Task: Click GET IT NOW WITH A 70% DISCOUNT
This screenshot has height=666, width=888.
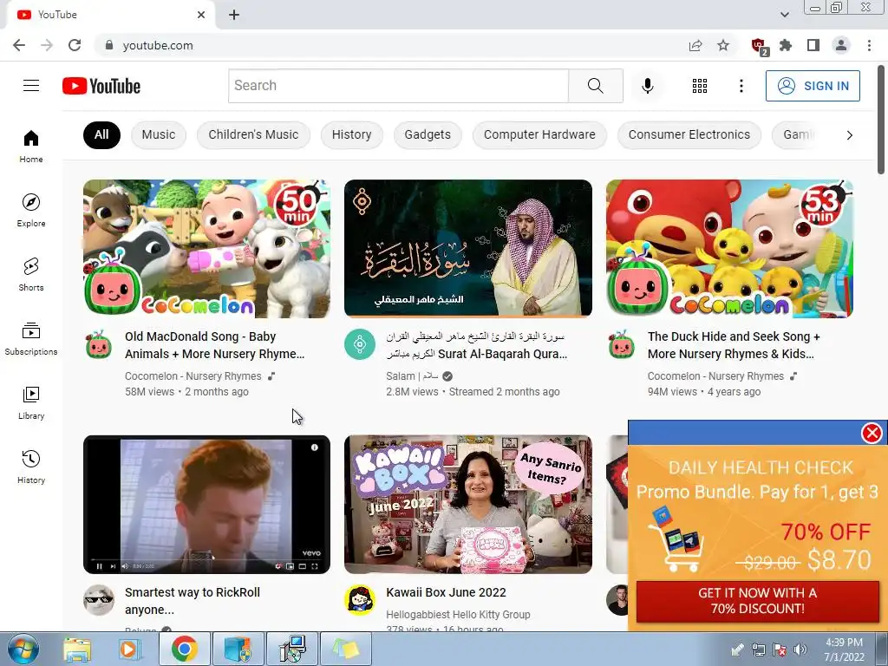Action: [x=757, y=601]
